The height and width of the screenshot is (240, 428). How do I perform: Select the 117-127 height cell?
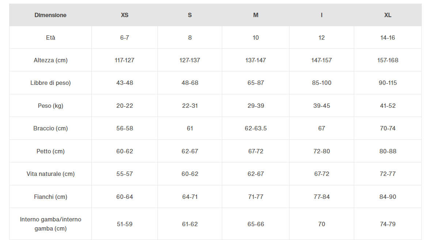click(x=125, y=60)
